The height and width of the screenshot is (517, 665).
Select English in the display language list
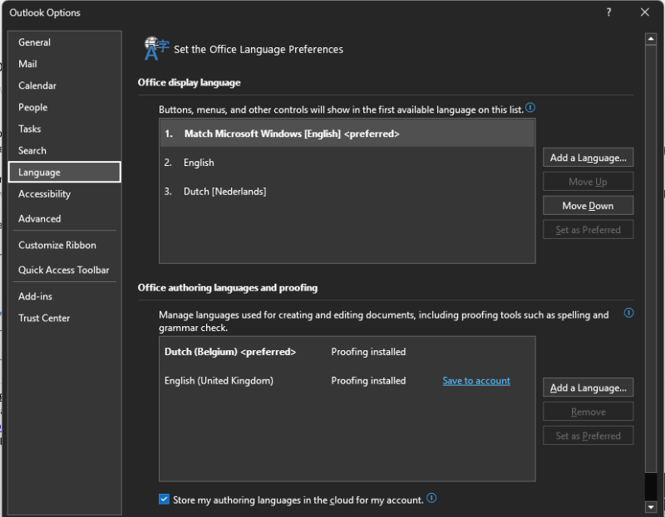pos(347,163)
